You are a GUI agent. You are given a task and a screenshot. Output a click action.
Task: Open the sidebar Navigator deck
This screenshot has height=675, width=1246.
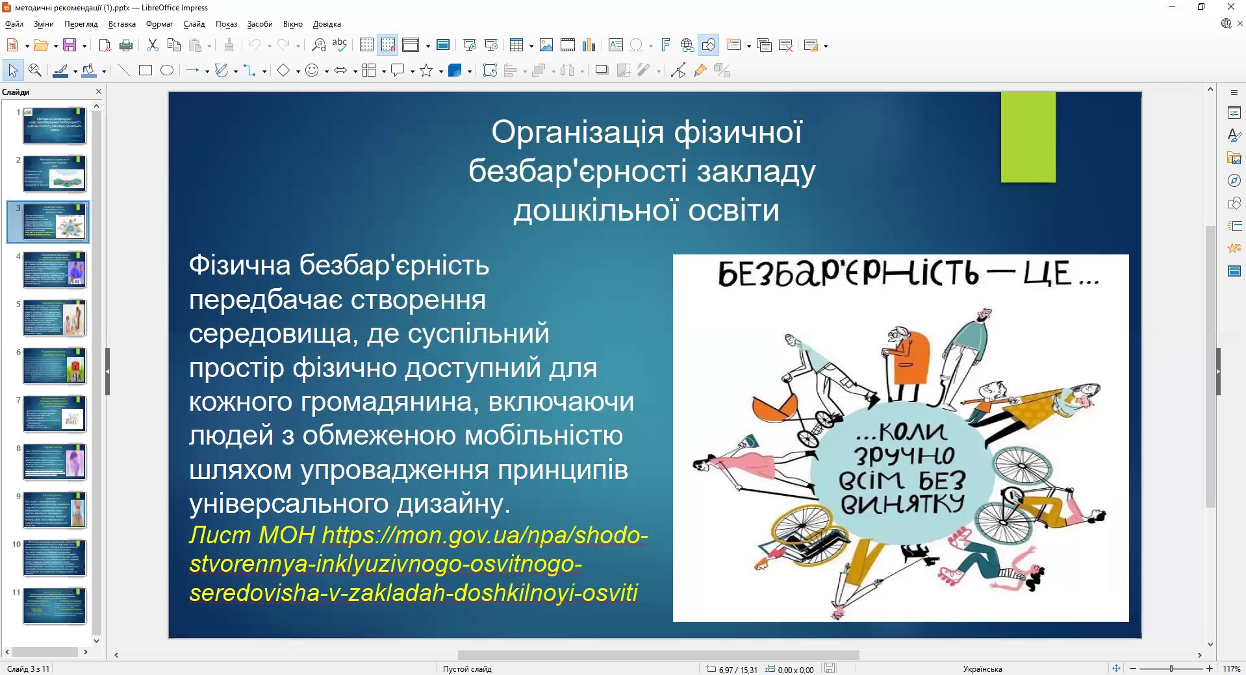(x=1234, y=180)
